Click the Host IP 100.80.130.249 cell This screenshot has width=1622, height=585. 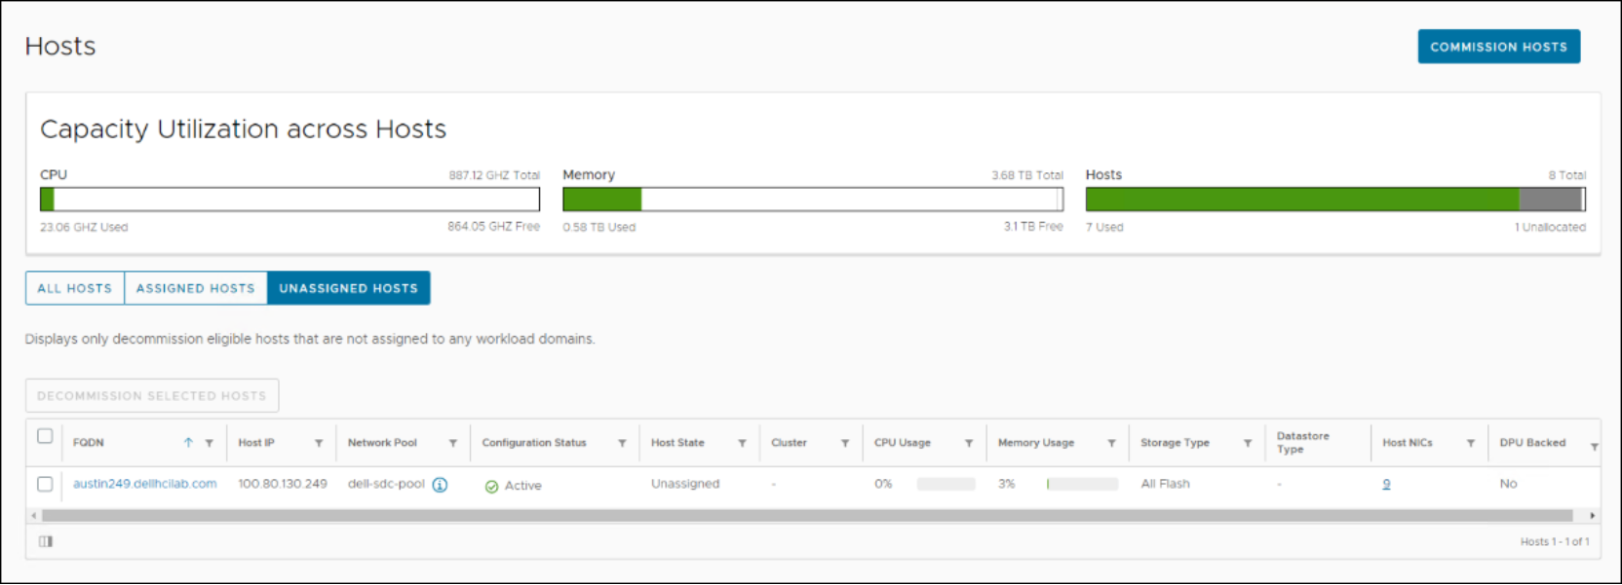(x=283, y=484)
